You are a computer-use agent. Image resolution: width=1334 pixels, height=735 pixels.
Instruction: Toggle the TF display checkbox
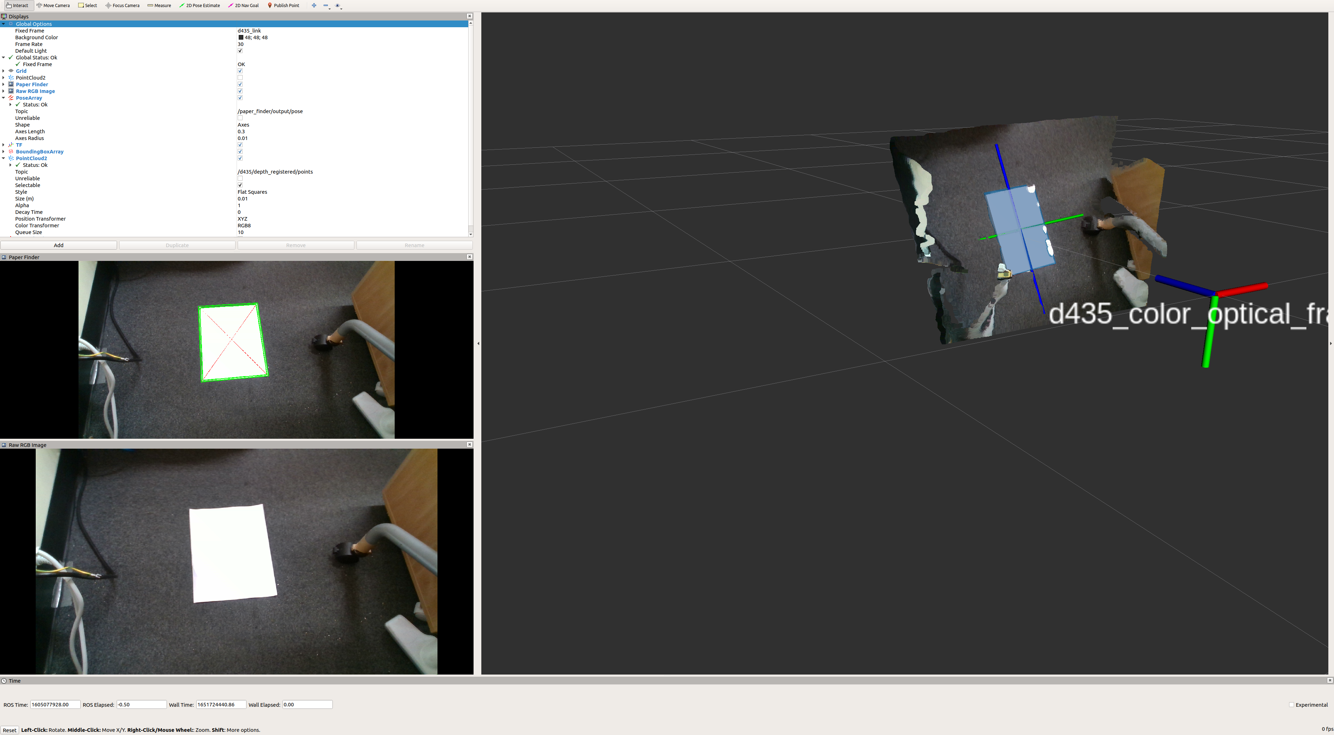click(x=240, y=145)
